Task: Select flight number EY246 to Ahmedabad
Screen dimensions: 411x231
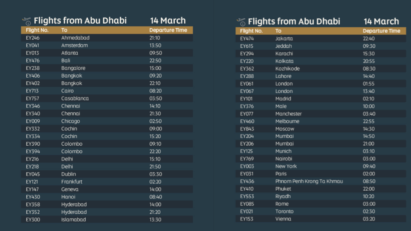Action: click(x=33, y=38)
